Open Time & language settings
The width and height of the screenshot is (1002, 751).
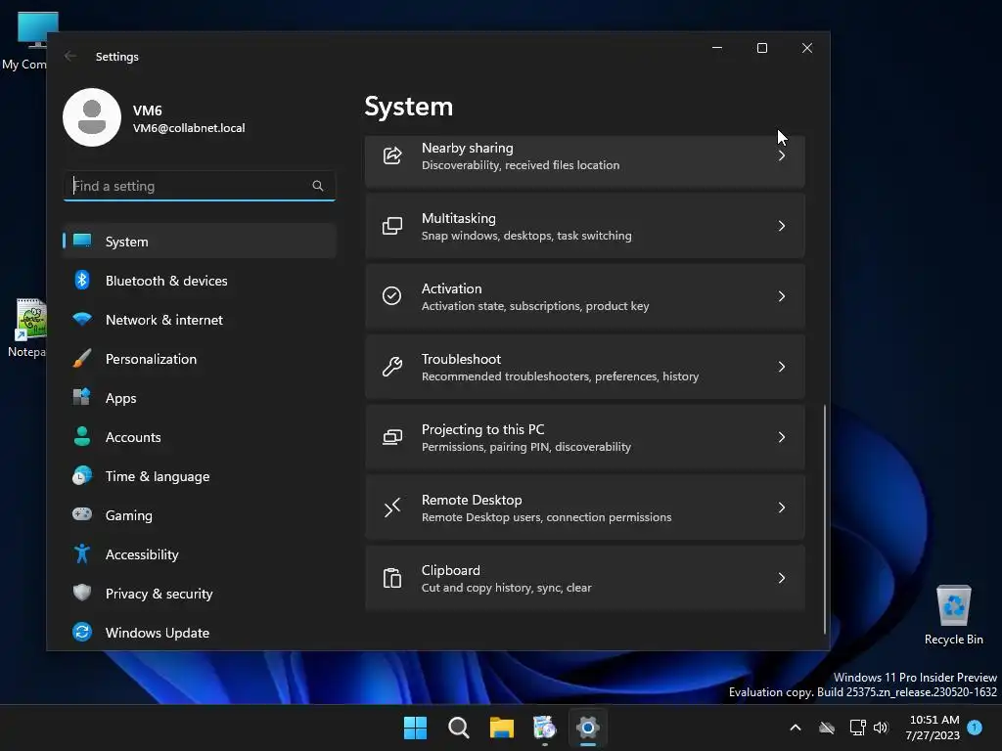coord(200,476)
